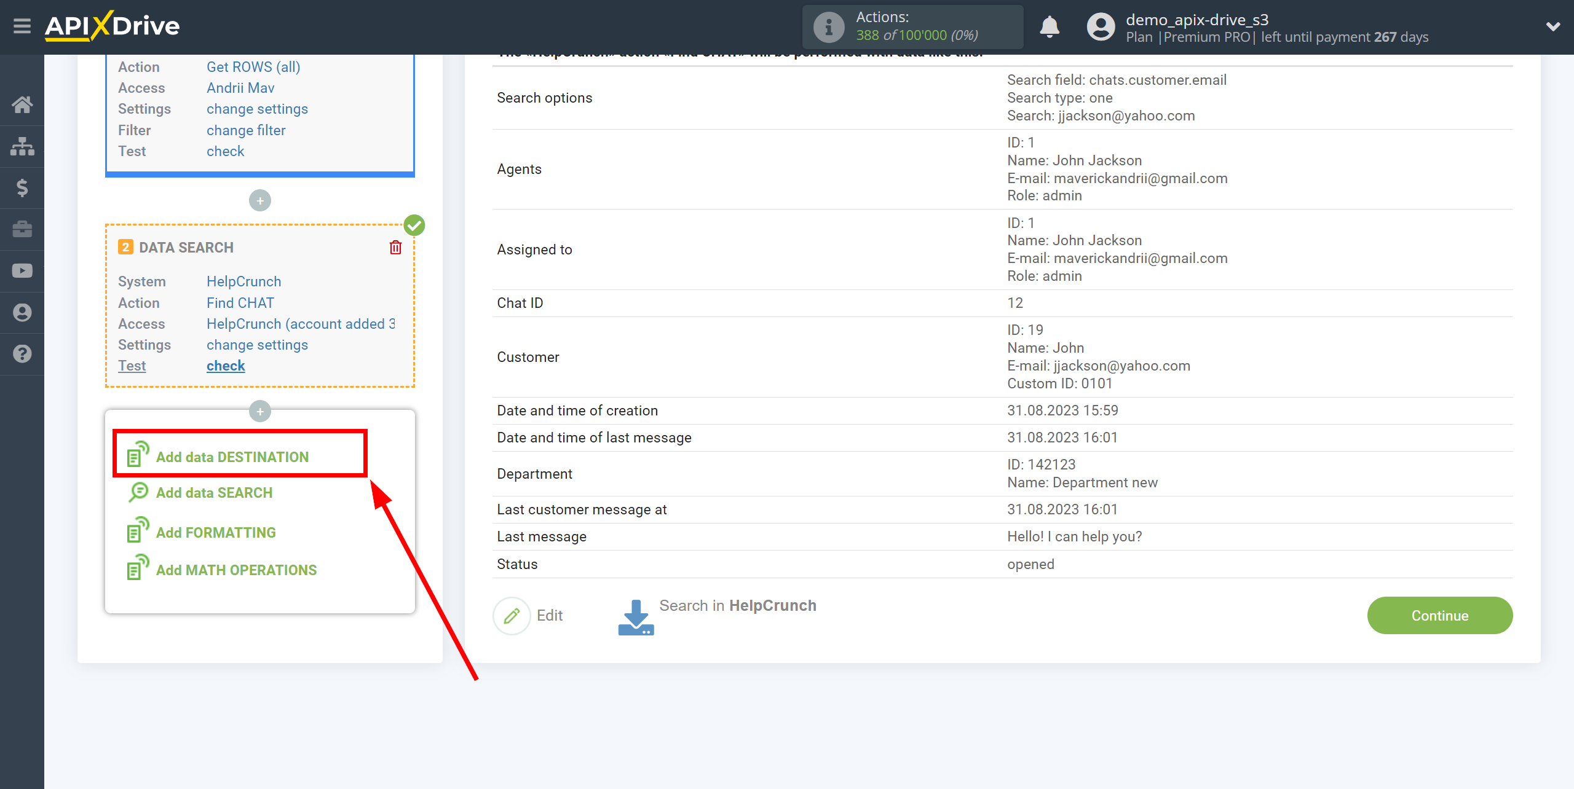Select Add data DESTINATION
Viewport: 1574px width, 789px height.
232,457
